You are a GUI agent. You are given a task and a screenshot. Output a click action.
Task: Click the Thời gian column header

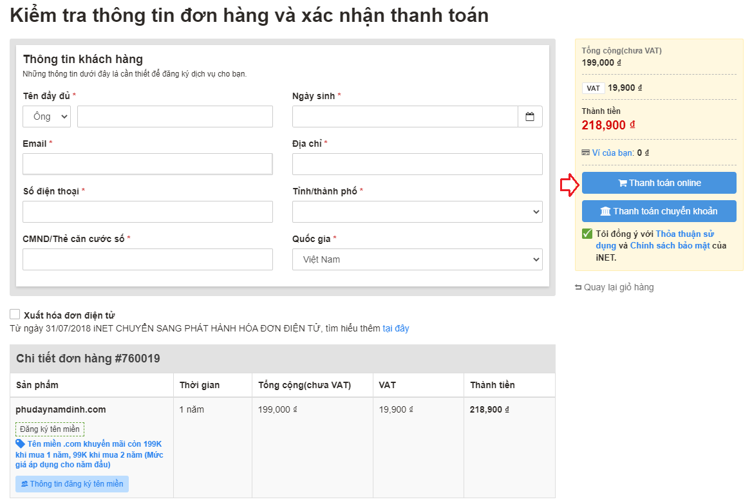[x=200, y=385]
